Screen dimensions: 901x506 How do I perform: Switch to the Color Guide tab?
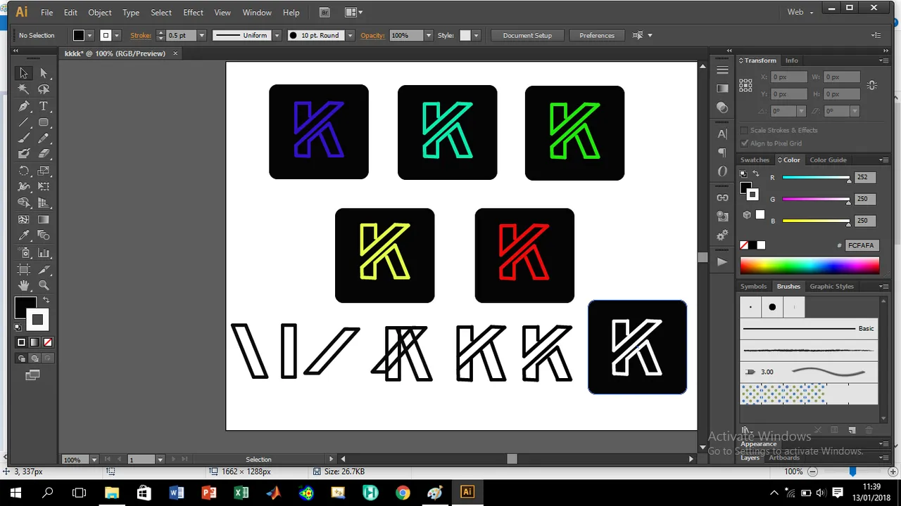[x=828, y=160]
